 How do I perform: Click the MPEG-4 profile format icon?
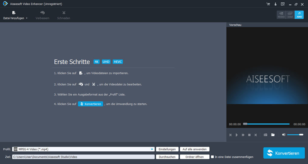(x=16, y=149)
